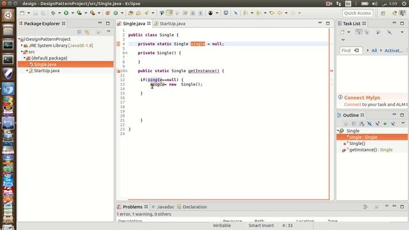Click the Collapse All icon in Package Explorer
Image resolution: width=409 pixels, height=230 pixels.
79,32
